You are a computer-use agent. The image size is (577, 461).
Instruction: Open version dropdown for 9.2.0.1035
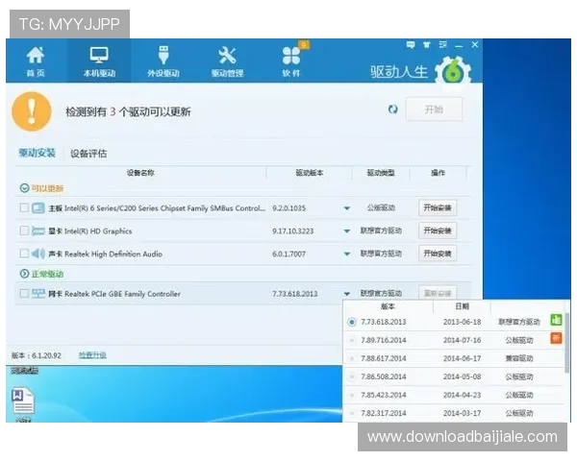point(346,208)
